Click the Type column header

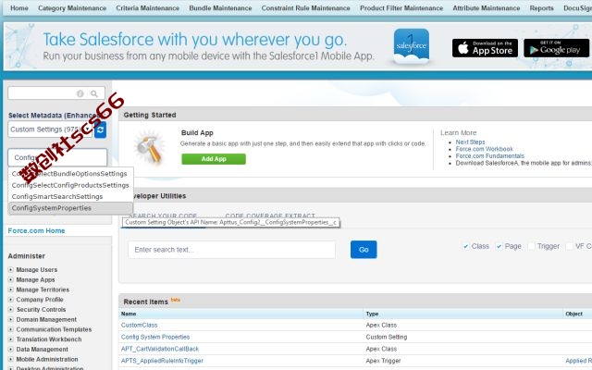point(372,314)
